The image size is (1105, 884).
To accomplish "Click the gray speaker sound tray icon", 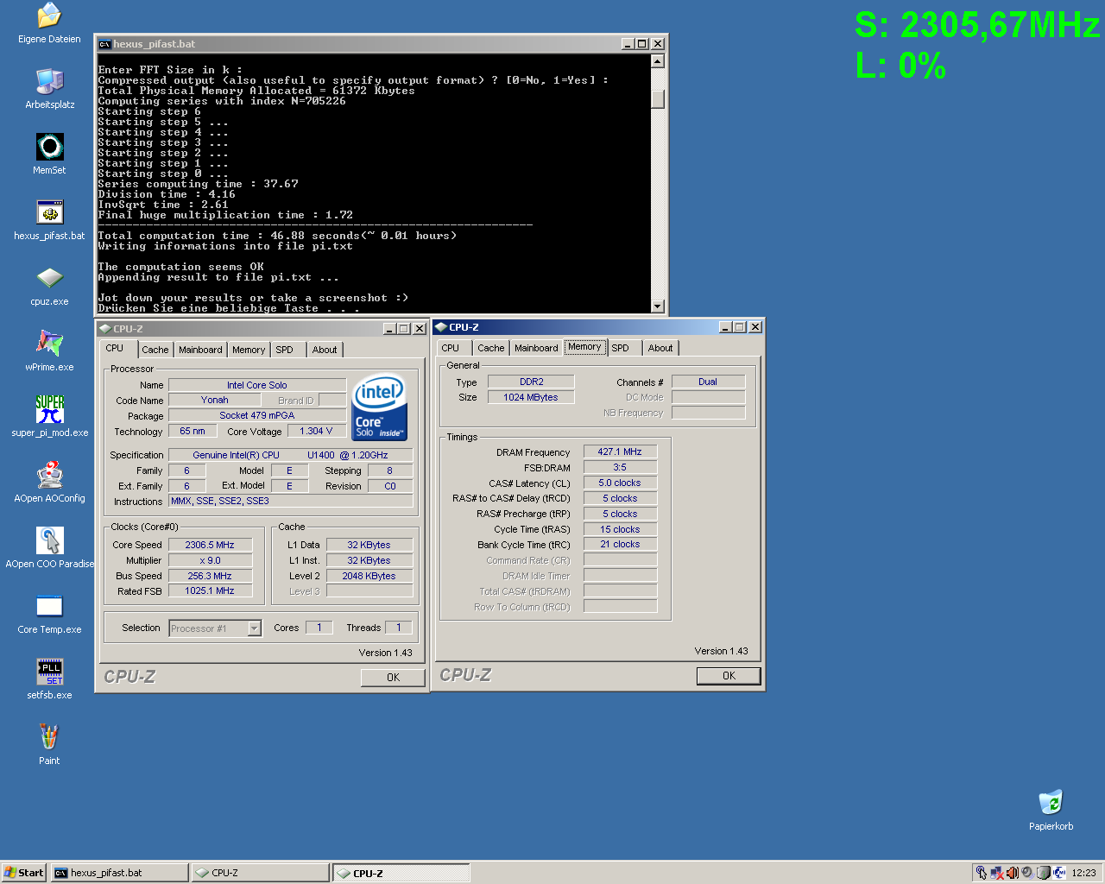I will pos(1027,873).
